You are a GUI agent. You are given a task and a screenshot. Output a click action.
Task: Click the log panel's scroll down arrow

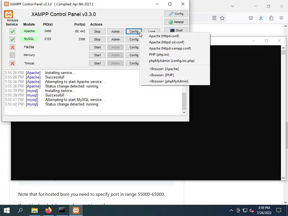click(184, 112)
